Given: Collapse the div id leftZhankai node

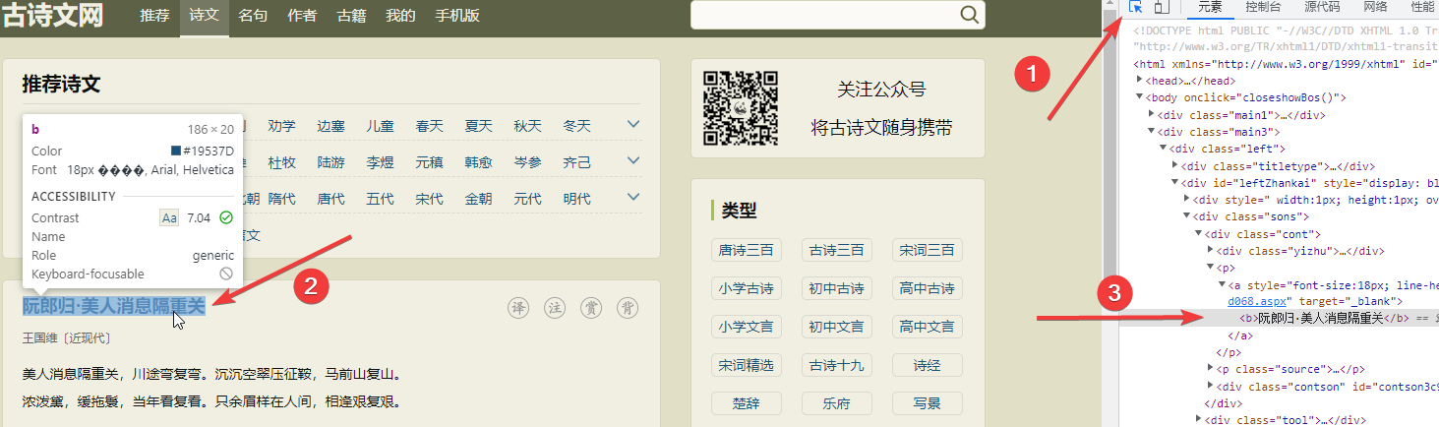Looking at the screenshot, I should click(1175, 182).
